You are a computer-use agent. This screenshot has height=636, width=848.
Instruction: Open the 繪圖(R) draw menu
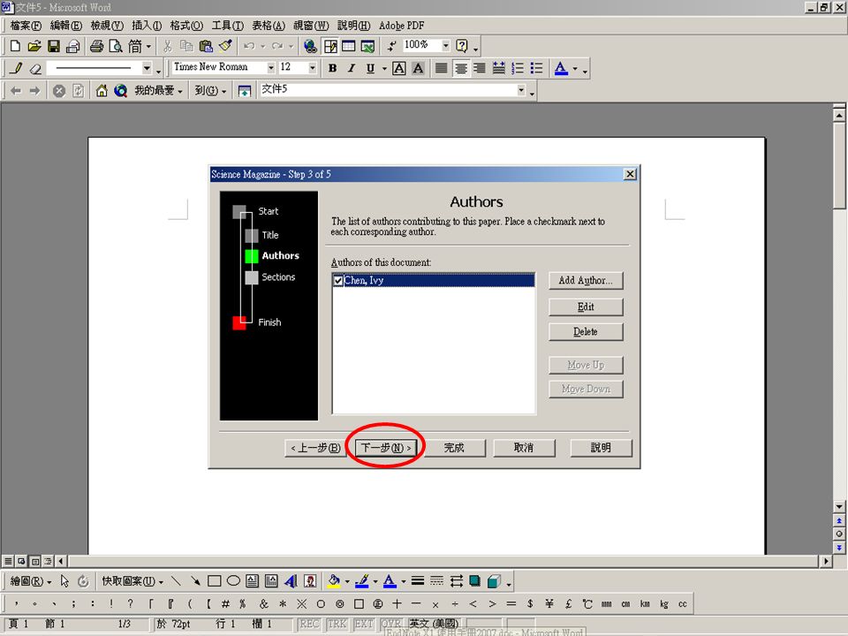click(x=31, y=581)
